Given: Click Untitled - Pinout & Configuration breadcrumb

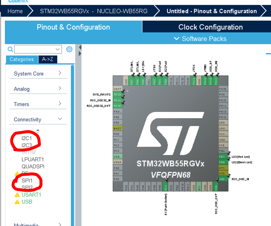Looking at the screenshot, I should coord(212,11).
